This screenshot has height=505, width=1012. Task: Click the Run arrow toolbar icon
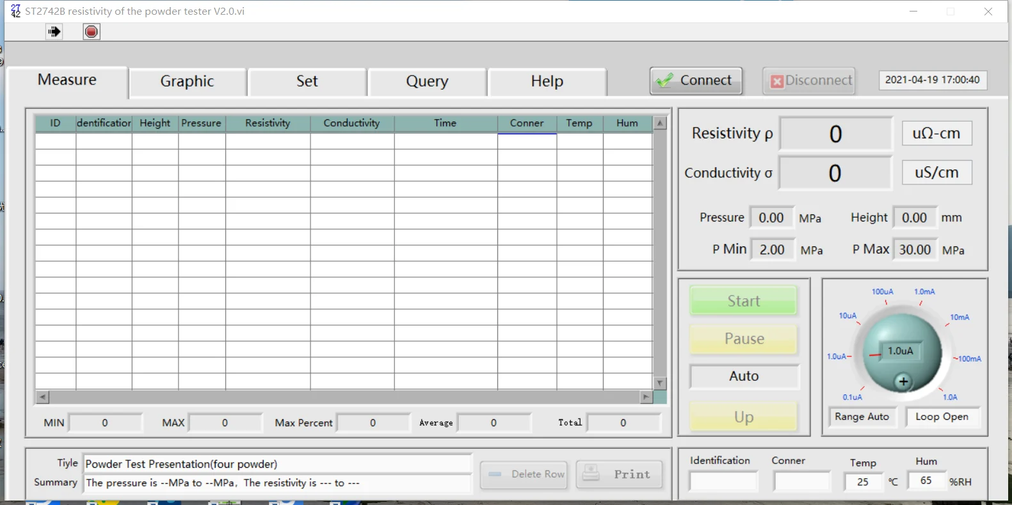54,31
